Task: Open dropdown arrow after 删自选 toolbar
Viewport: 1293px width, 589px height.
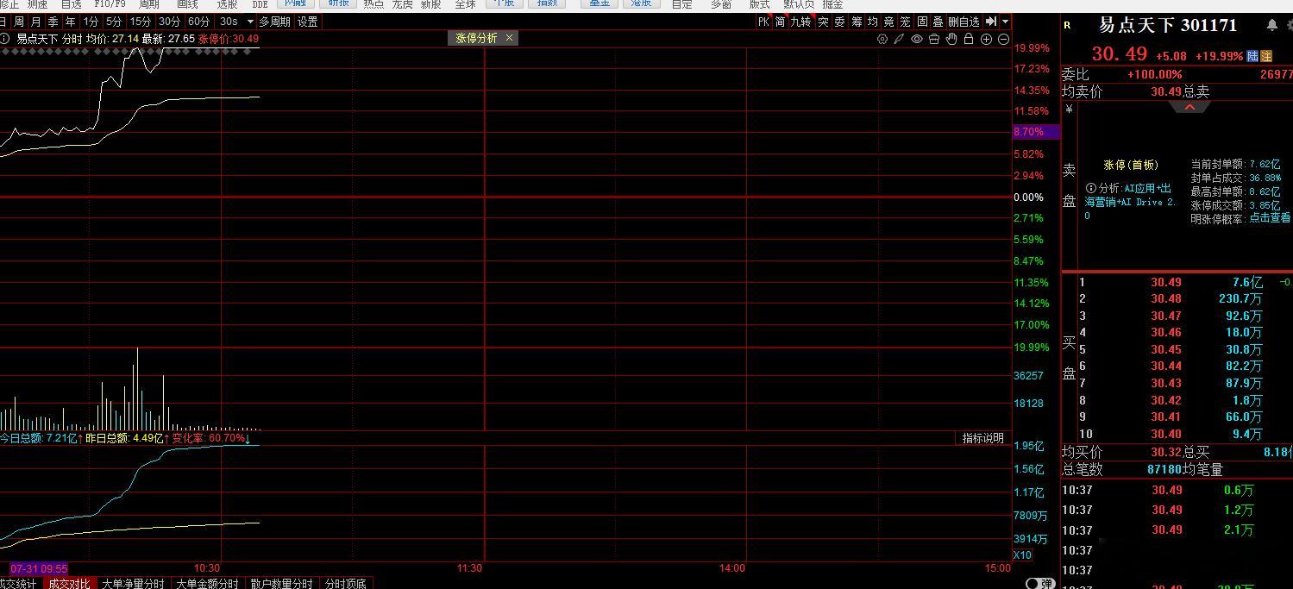Action: (x=1005, y=22)
